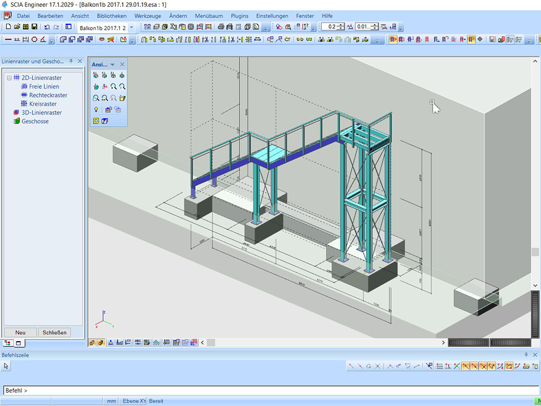541x406 pixels.
Task: Select the circle drawing tool icon
Action: 34,39
